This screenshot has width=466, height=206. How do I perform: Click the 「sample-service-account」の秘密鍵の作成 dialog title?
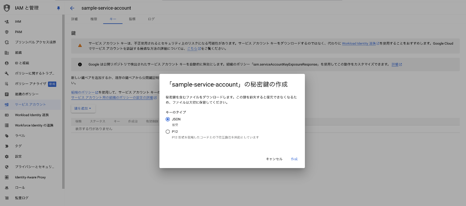[x=227, y=85]
